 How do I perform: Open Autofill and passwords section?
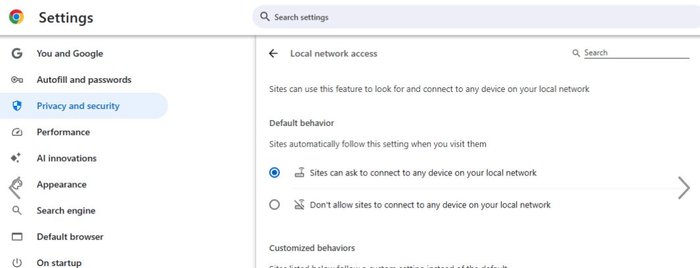click(84, 80)
